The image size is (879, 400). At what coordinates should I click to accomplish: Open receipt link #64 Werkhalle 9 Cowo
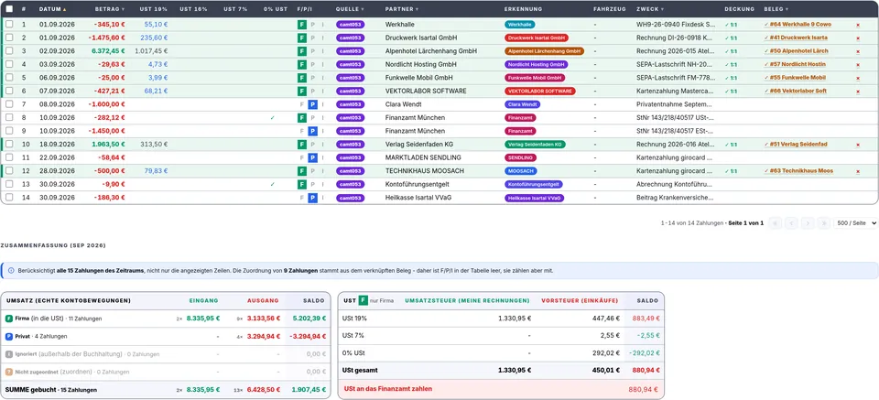pos(798,25)
